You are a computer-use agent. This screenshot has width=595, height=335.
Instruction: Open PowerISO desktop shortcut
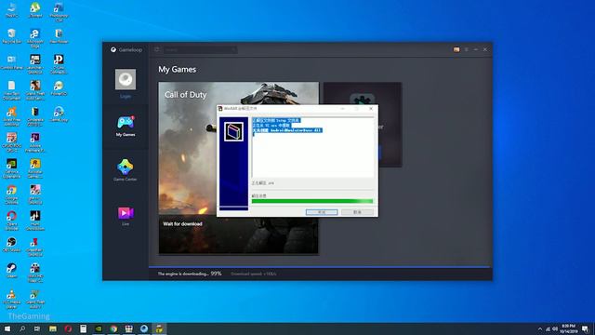pyautogui.click(x=59, y=88)
